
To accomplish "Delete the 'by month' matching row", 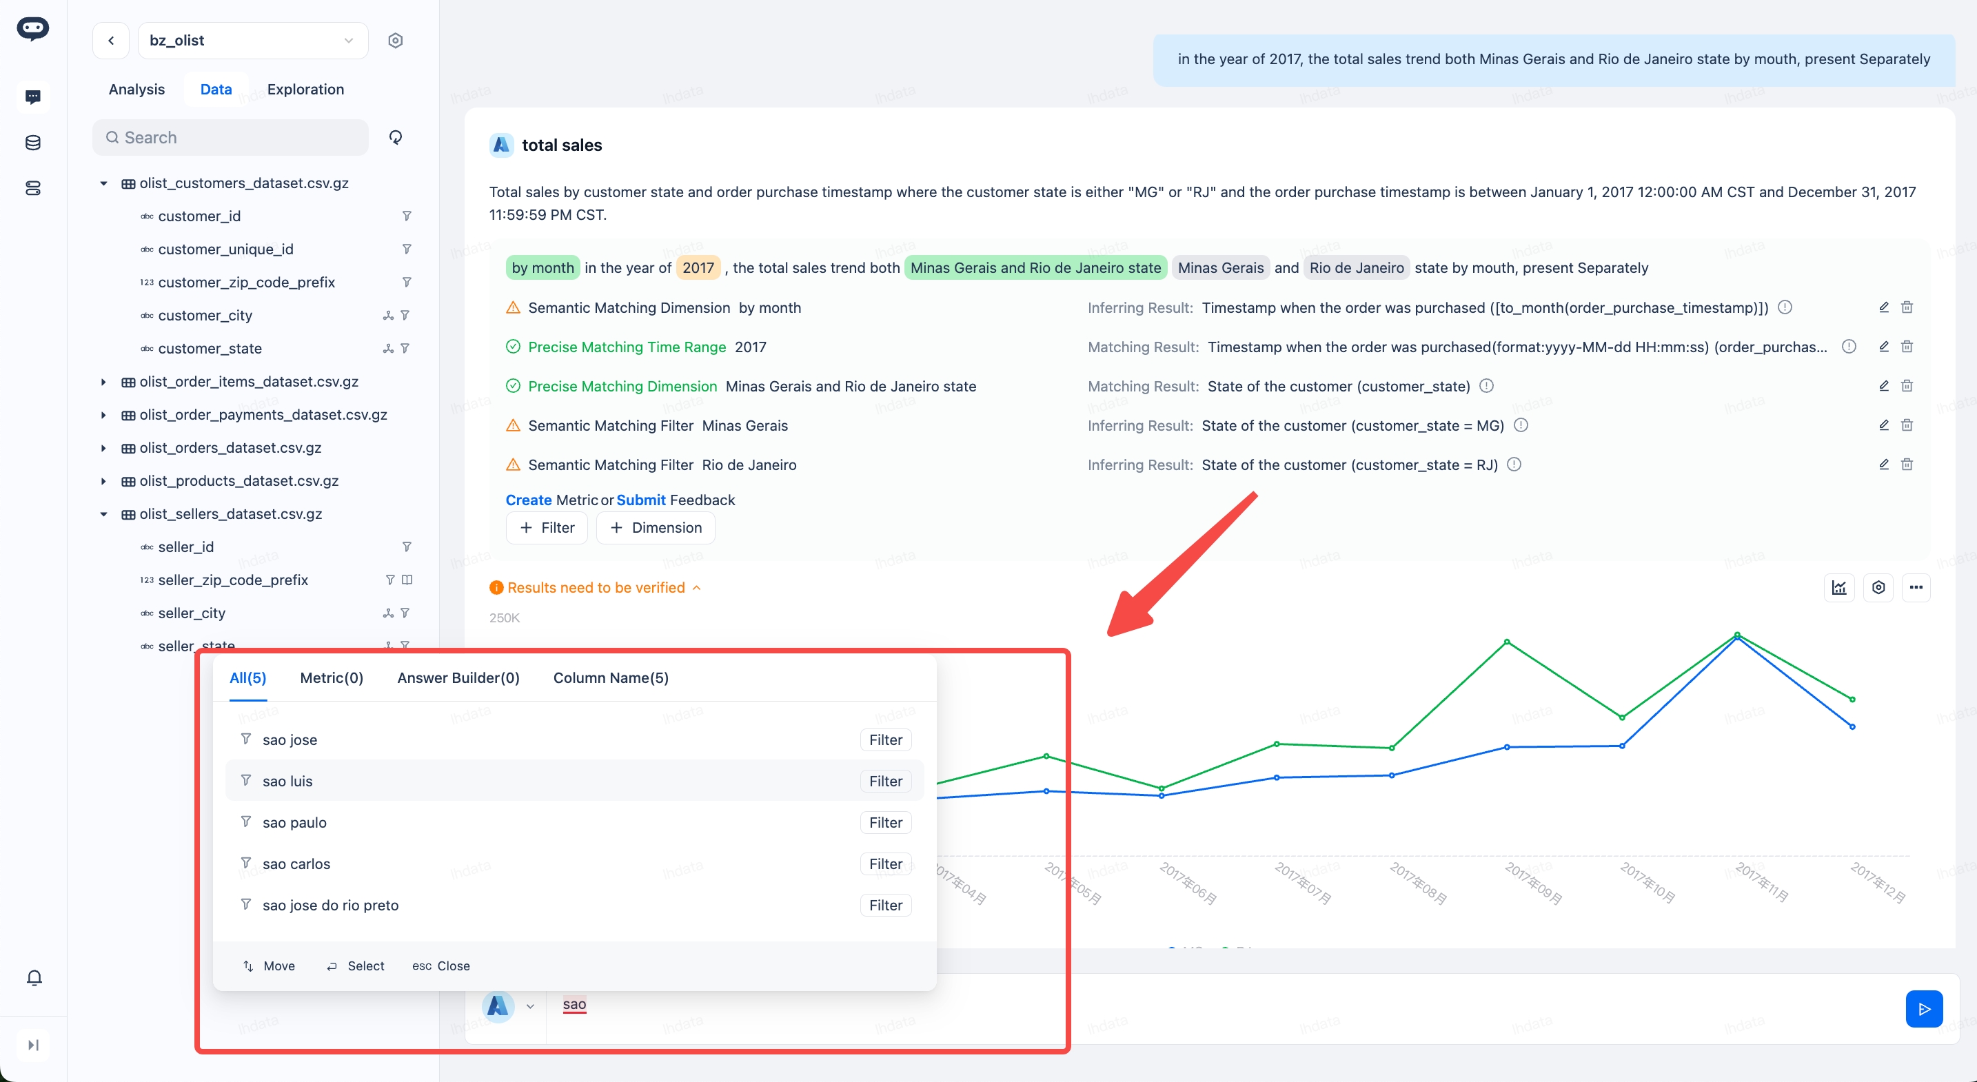I will (x=1907, y=308).
